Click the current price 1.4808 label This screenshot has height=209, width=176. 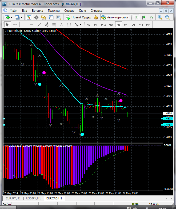click(168, 114)
